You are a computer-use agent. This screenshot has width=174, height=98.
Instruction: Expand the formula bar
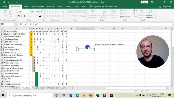(x=172, y=24)
